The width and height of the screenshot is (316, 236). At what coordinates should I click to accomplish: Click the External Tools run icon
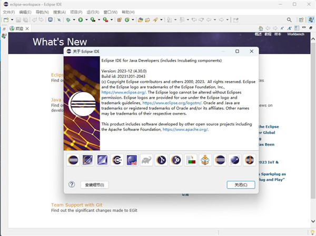(105, 20)
